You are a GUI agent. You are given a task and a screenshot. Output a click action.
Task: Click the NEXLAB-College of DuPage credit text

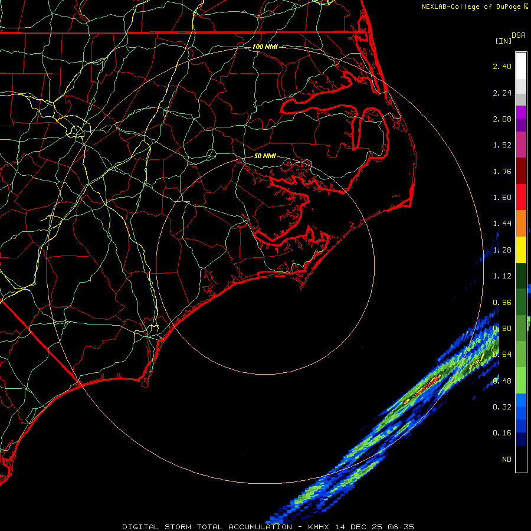(471, 6)
